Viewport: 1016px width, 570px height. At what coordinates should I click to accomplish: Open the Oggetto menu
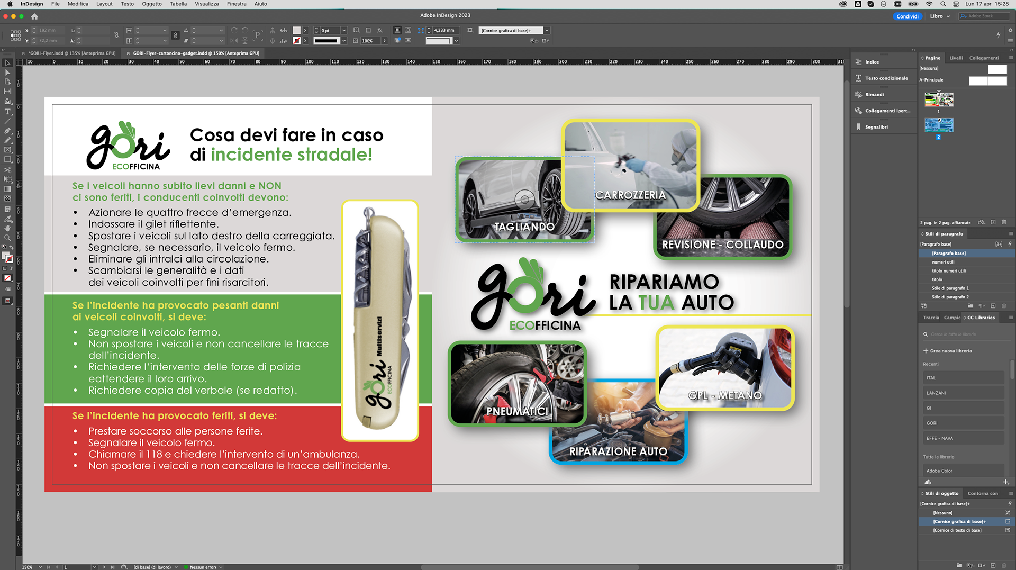152,4
